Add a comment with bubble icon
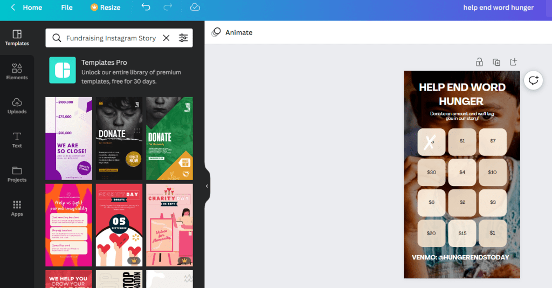The image size is (552, 288). point(533,81)
